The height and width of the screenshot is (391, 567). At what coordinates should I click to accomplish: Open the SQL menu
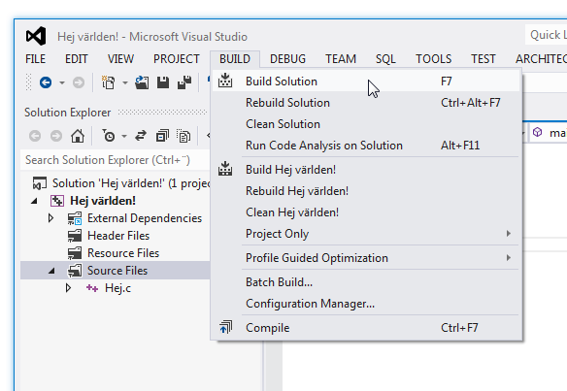pos(385,59)
